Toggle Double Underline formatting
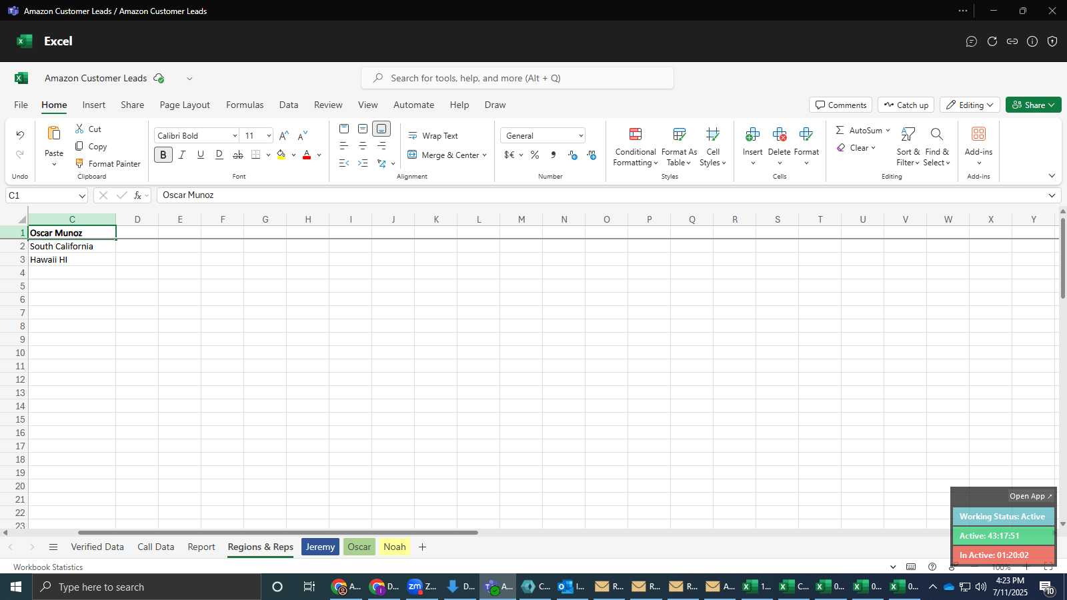1067x600 pixels. [x=219, y=155]
